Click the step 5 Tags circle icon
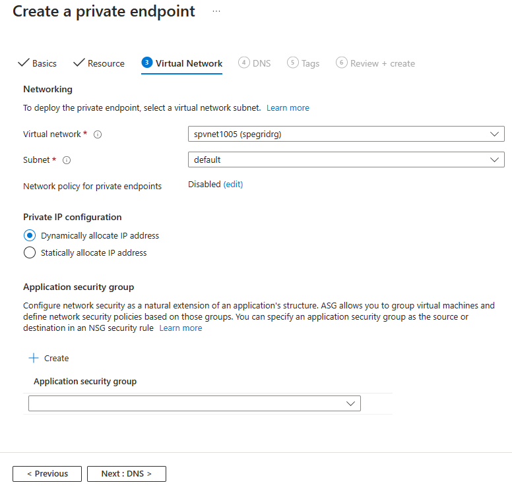Screen dimensions: 512x495 pos(293,63)
